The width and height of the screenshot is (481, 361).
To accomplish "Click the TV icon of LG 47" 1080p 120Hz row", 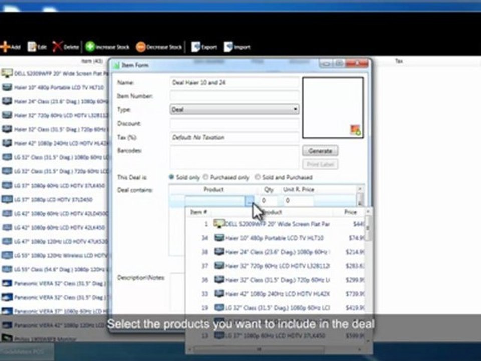I will (x=7, y=241).
